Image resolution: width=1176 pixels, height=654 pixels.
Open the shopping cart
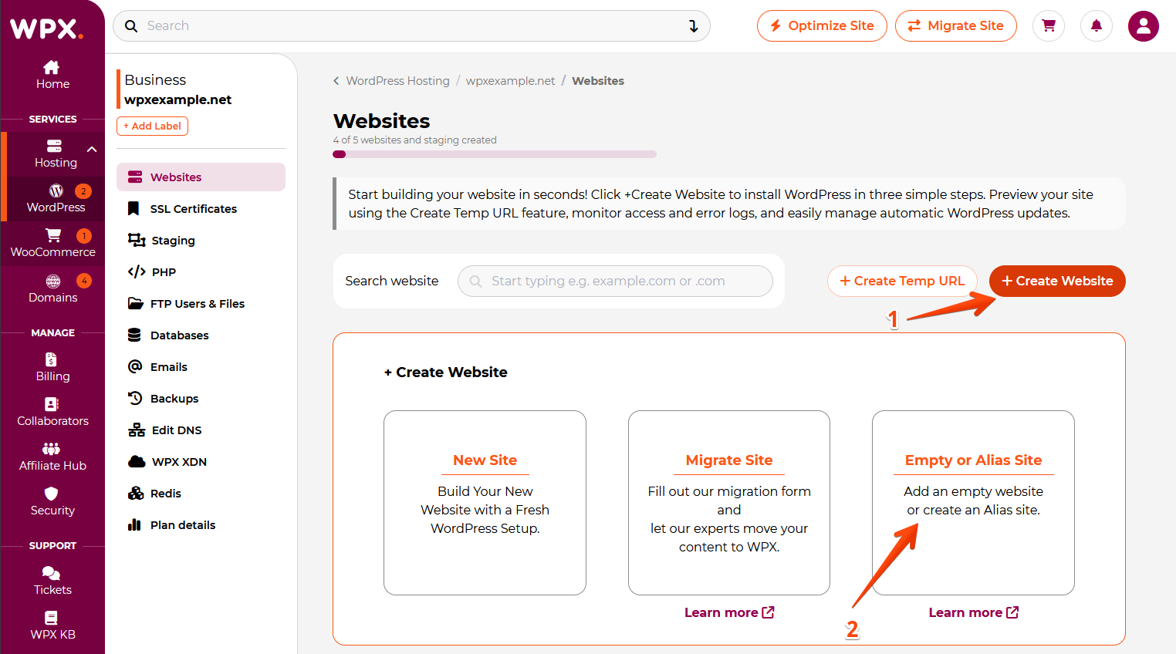pyautogui.click(x=1049, y=25)
